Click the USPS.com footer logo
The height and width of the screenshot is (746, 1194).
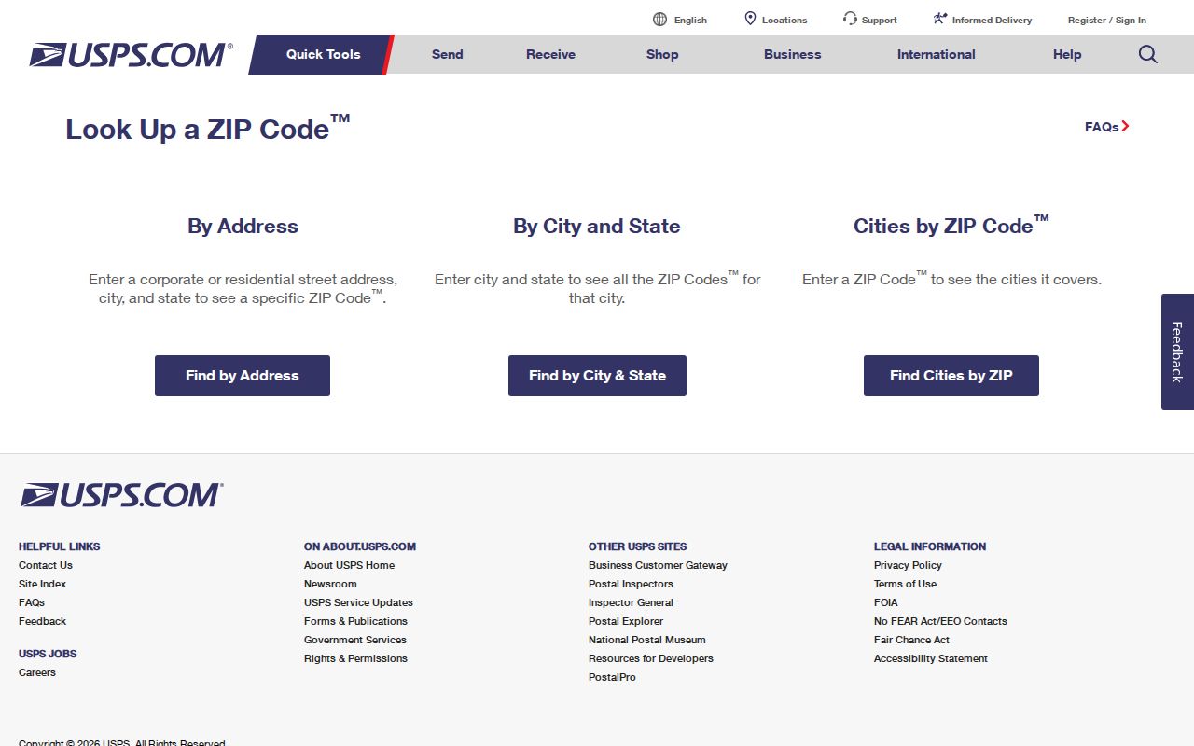pyautogui.click(x=122, y=495)
